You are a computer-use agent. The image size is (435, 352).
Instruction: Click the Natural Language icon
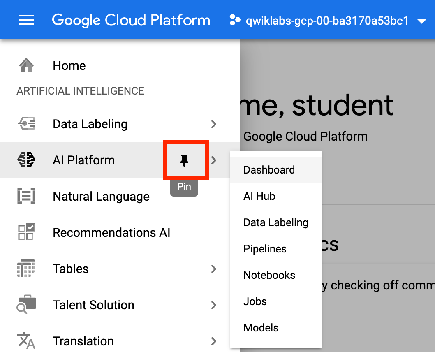coord(26,196)
